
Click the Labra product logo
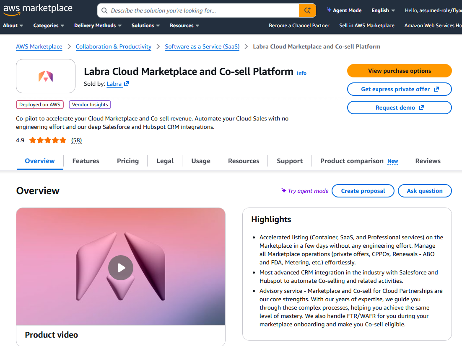coord(46,76)
